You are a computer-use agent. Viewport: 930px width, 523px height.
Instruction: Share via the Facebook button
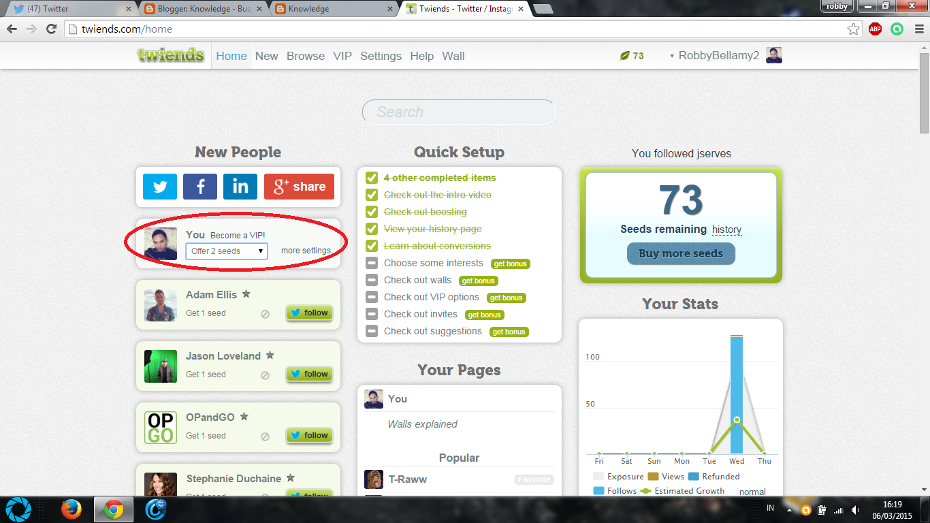tap(200, 187)
